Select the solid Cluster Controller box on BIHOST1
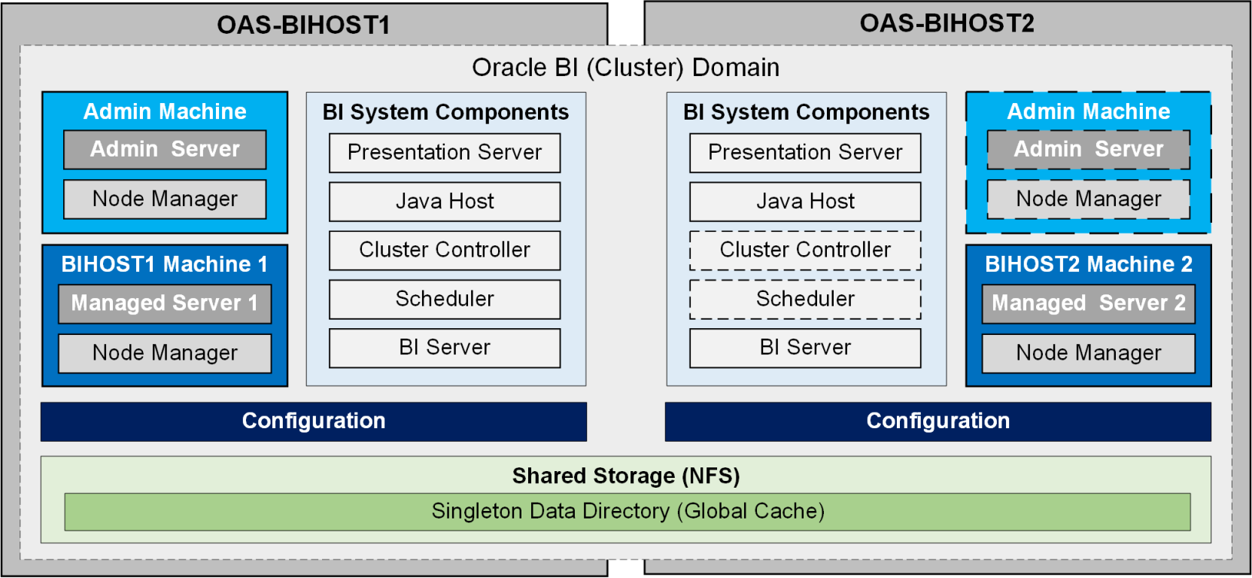This screenshot has width=1252, height=578. pyautogui.click(x=445, y=251)
